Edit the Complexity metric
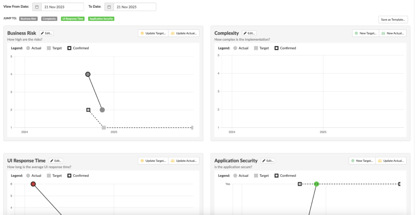This screenshot has height=215, width=416. coord(249,33)
